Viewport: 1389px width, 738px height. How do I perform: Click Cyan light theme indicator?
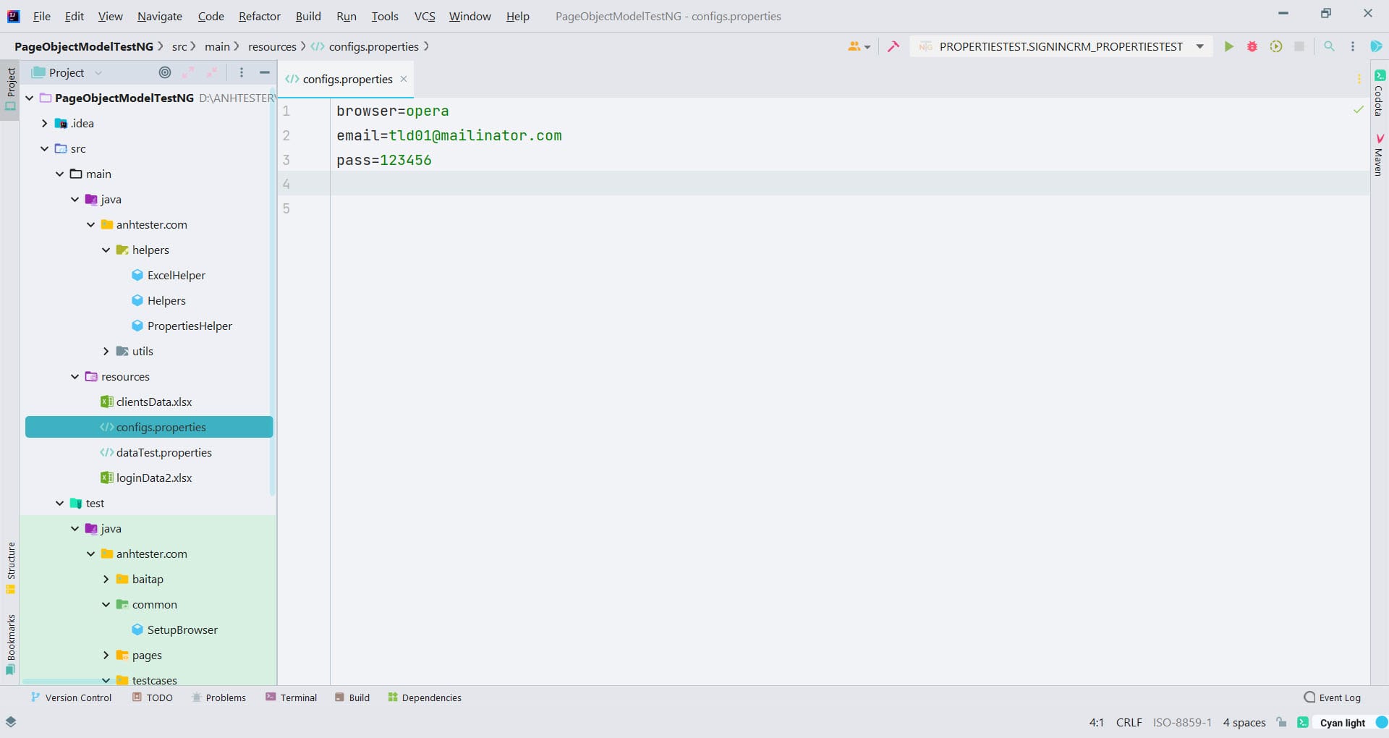tap(1343, 722)
